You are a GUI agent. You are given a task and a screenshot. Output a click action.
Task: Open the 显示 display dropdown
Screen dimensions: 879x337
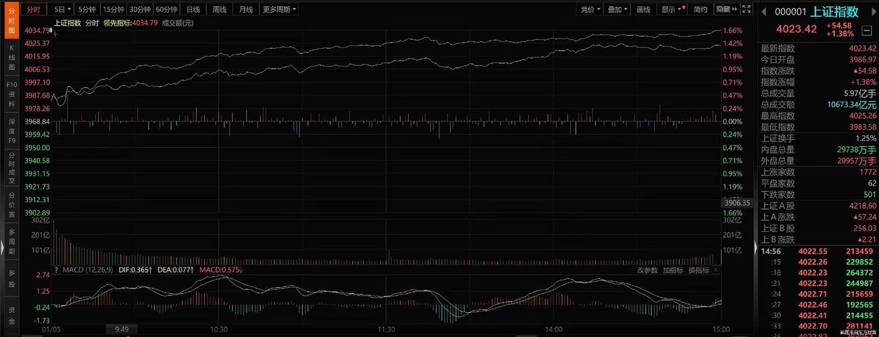[671, 9]
